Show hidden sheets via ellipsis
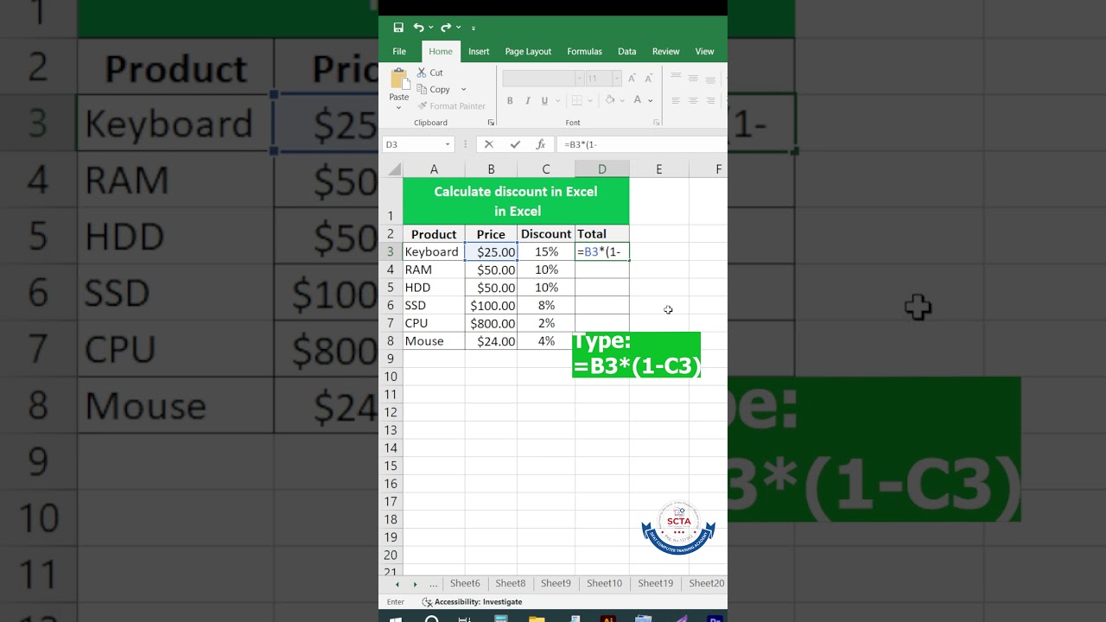 [x=434, y=584]
